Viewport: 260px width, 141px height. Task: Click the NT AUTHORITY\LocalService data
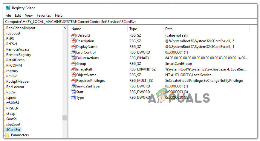point(188,75)
